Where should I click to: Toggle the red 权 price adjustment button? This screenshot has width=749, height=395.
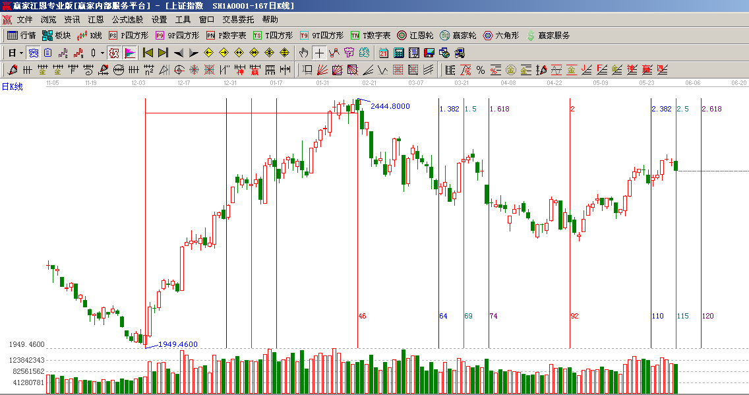click(x=113, y=53)
